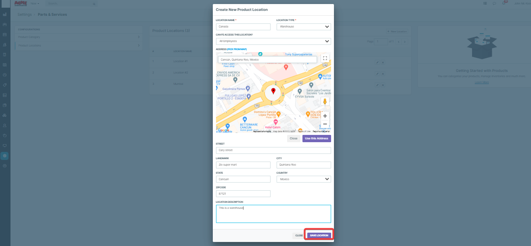Open the Country dropdown showing Mexico
The image size is (531, 246).
pyautogui.click(x=303, y=179)
